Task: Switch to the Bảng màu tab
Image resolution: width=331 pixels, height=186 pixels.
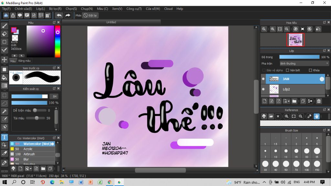Action: click(x=25, y=61)
